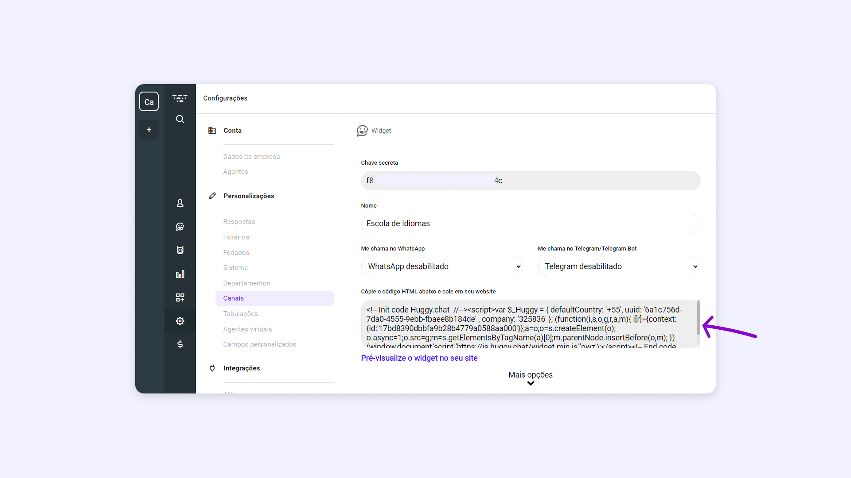Select Tabulações menu item
The image size is (851, 478).
240,314
